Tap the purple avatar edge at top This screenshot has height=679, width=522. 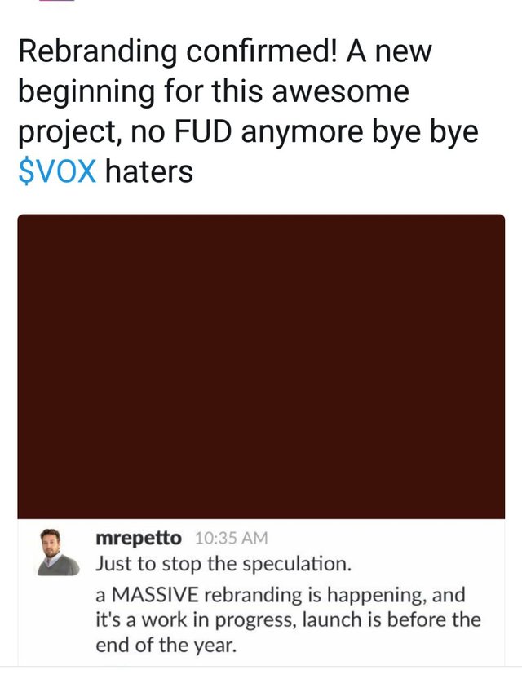[55, 2]
